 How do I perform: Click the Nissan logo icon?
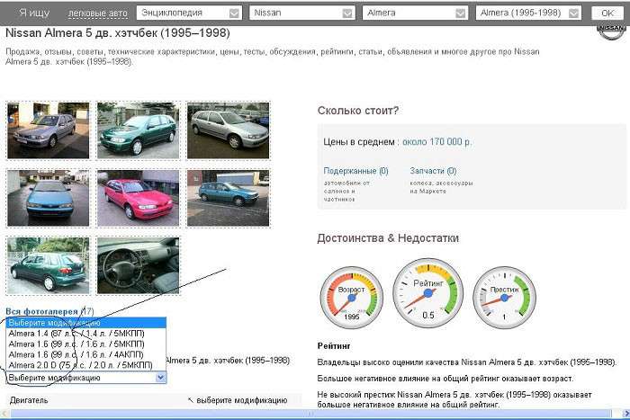611,31
